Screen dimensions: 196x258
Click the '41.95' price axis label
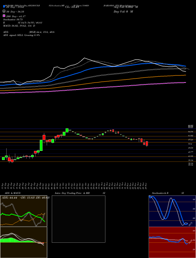pyautogui.click(x=191, y=156)
